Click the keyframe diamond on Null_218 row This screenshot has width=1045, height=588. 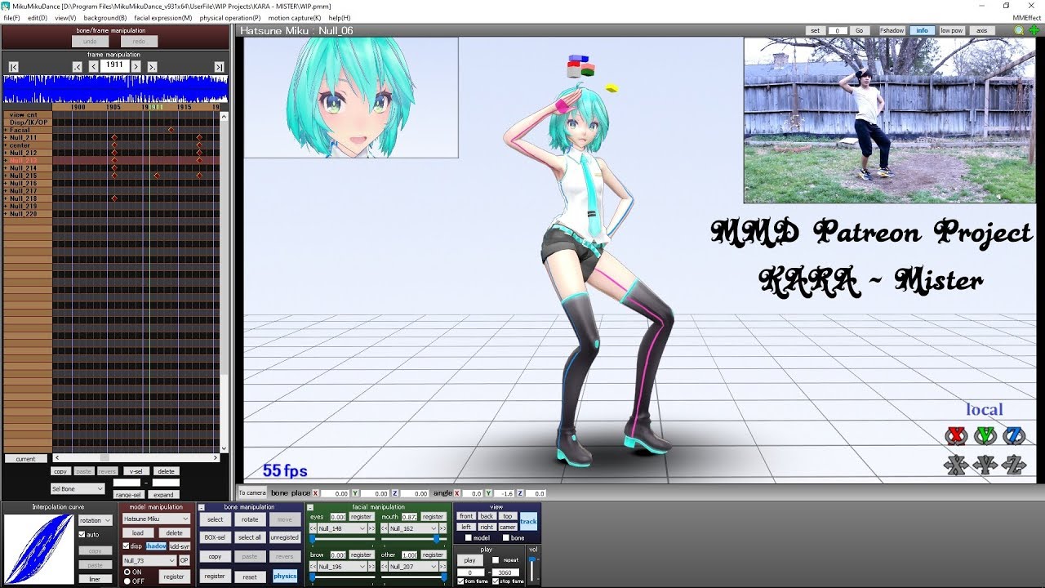coord(114,198)
